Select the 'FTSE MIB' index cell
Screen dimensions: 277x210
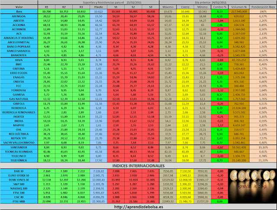pyautogui.click(x=19, y=201)
